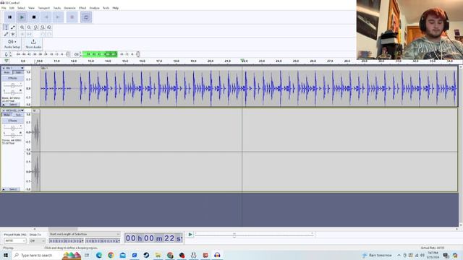Solo the second stereo track
This screenshot has width=463, height=260.
pos(18,115)
